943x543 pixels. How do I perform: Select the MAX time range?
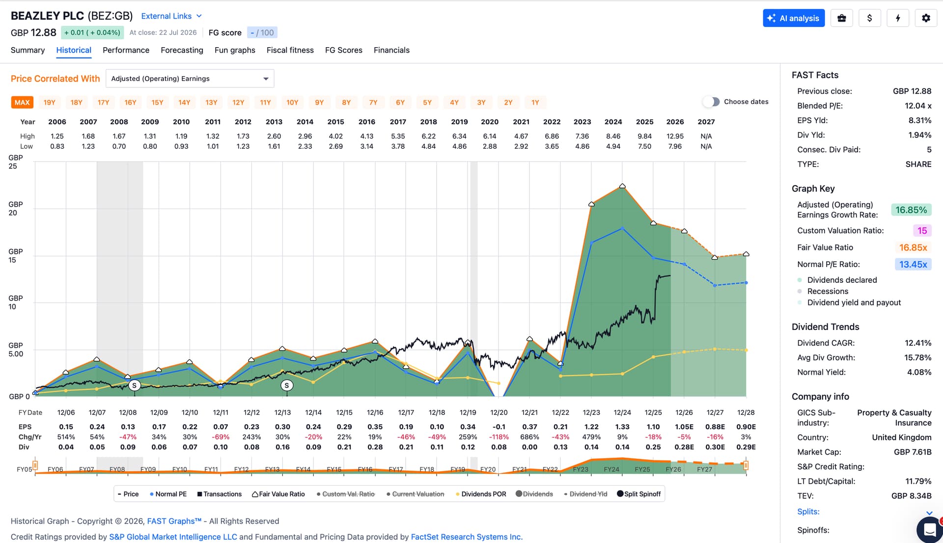tap(22, 102)
